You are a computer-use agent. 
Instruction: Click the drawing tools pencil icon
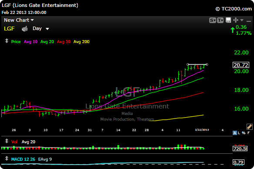pyautogui.click(x=250, y=127)
